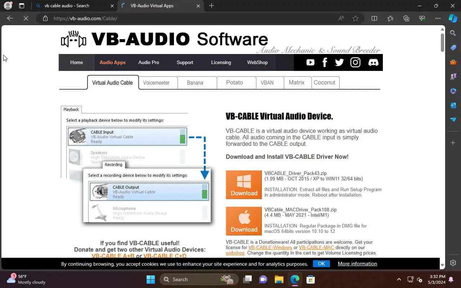
Task: Open the Twitter bird icon
Action: [x=339, y=62]
